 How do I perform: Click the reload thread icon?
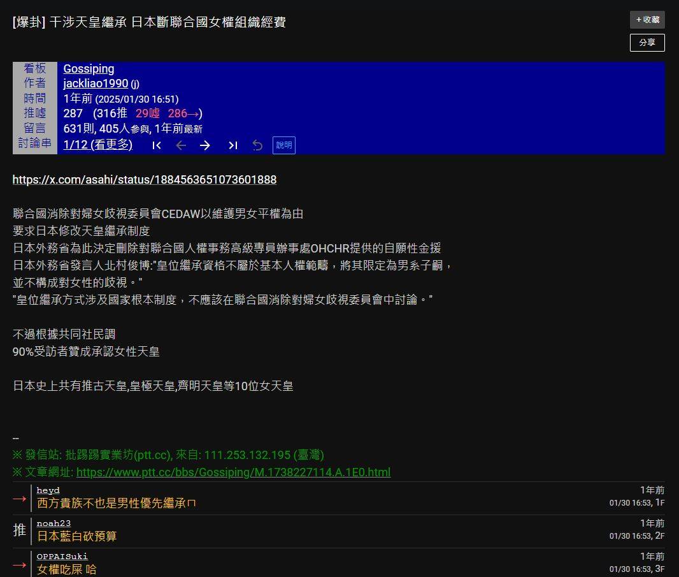pyautogui.click(x=257, y=145)
